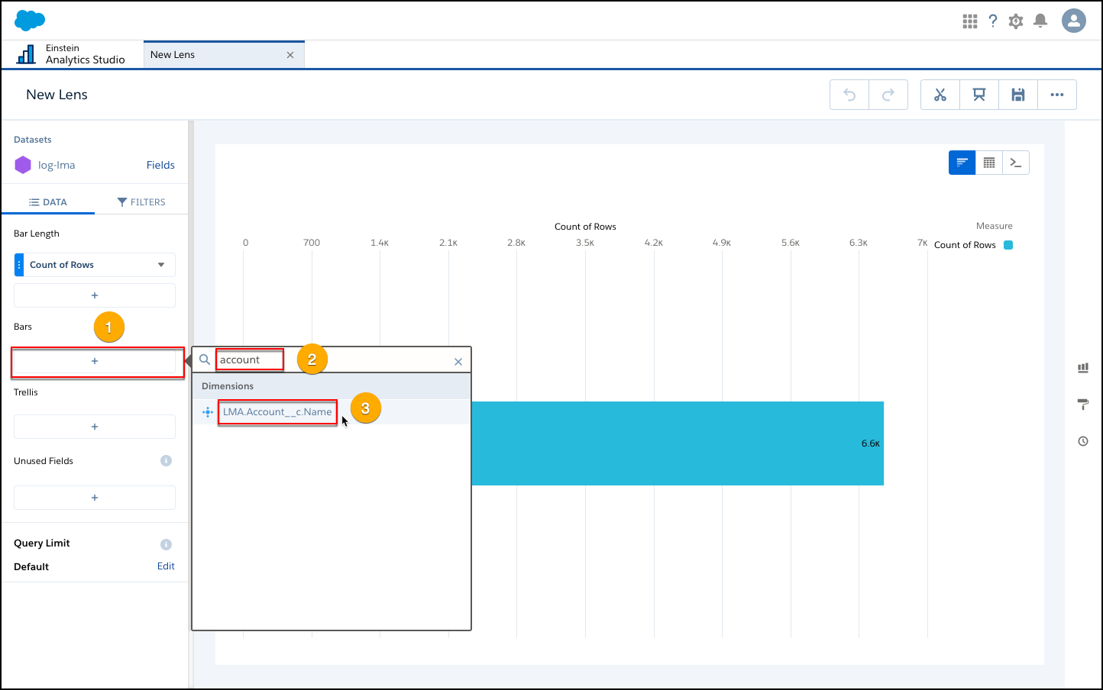This screenshot has height=690, width=1103.
Task: Switch to Table Mode view
Action: click(x=989, y=163)
